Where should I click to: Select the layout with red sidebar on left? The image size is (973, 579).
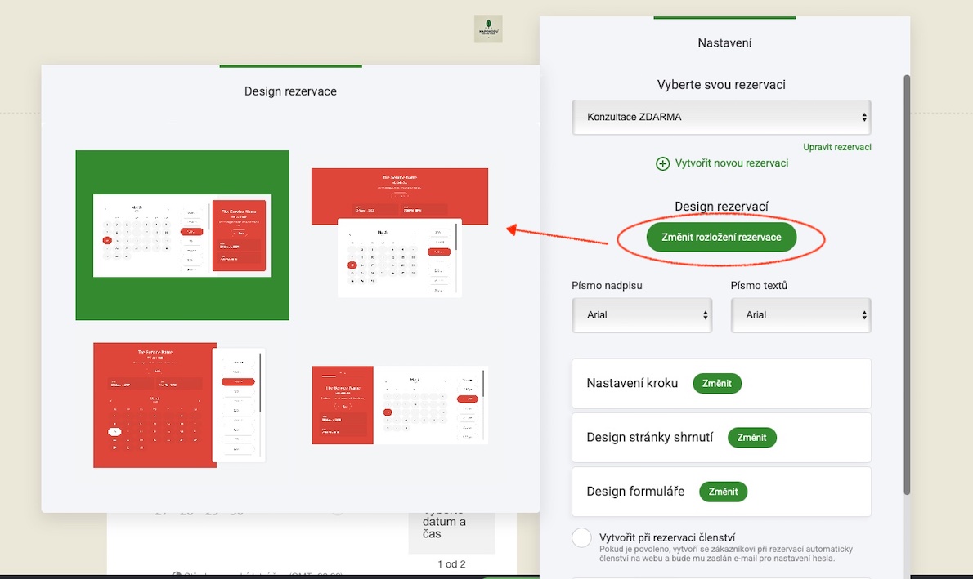[400, 405]
